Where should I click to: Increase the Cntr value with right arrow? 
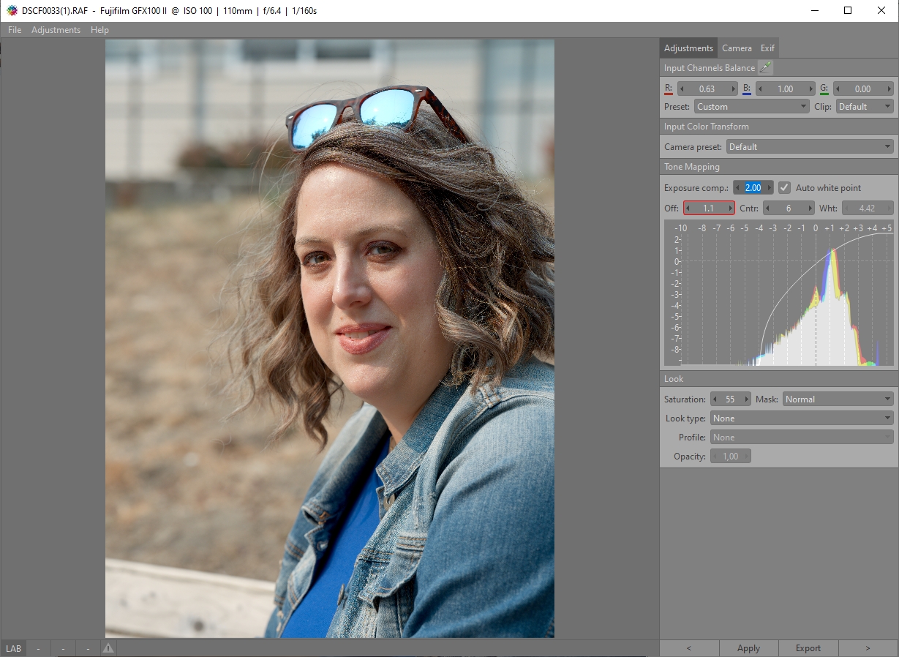[810, 209]
